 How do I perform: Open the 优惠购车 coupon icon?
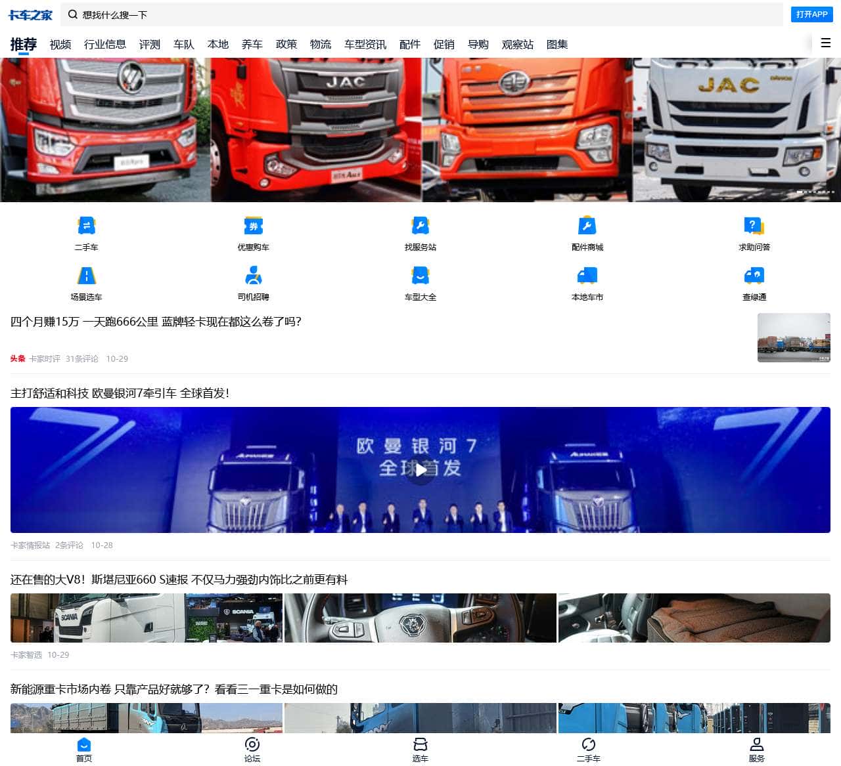[x=253, y=226]
